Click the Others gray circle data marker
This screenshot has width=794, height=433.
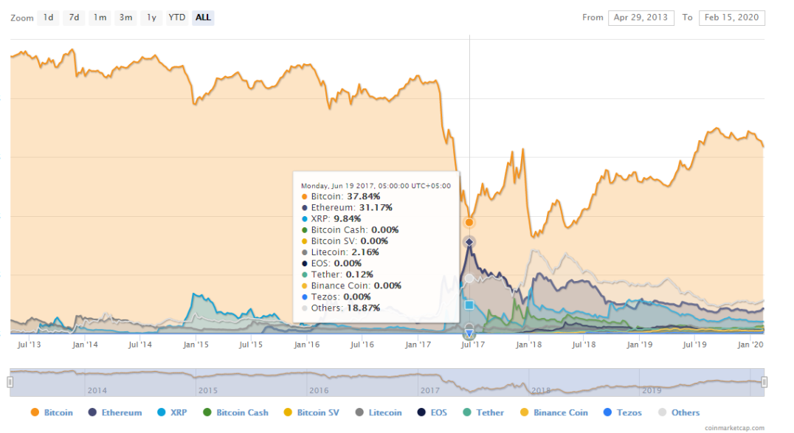coord(469,279)
